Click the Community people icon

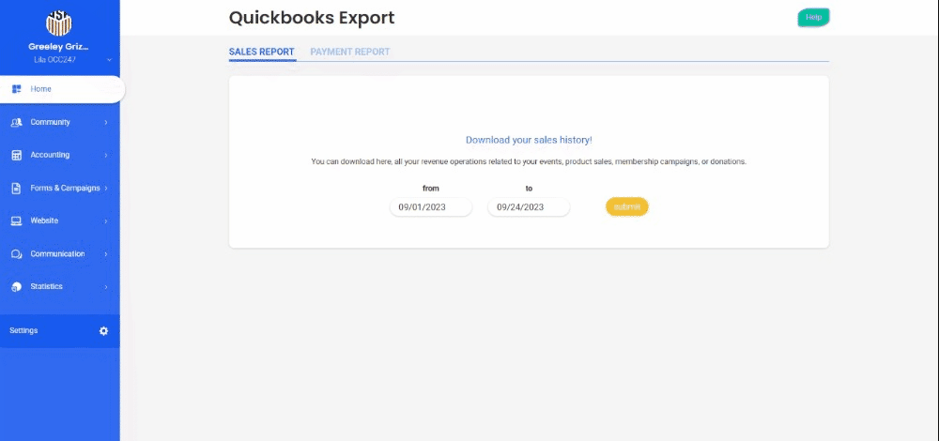16,122
